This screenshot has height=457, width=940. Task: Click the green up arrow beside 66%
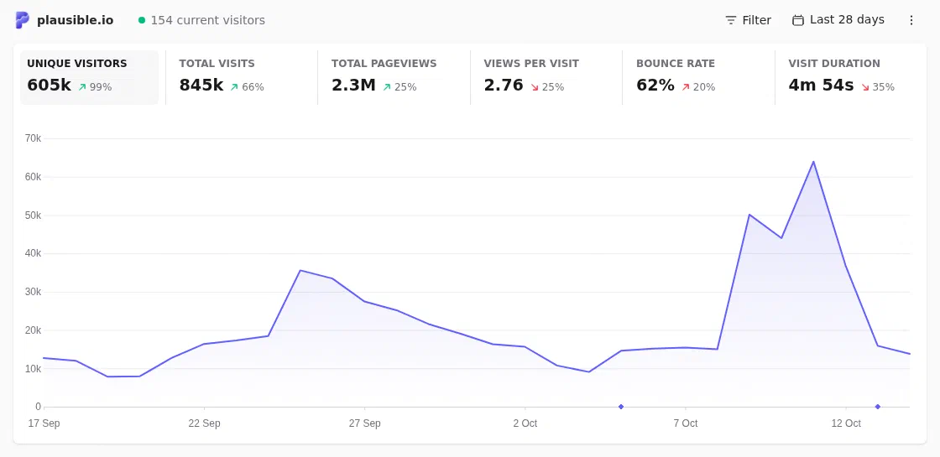[234, 87]
